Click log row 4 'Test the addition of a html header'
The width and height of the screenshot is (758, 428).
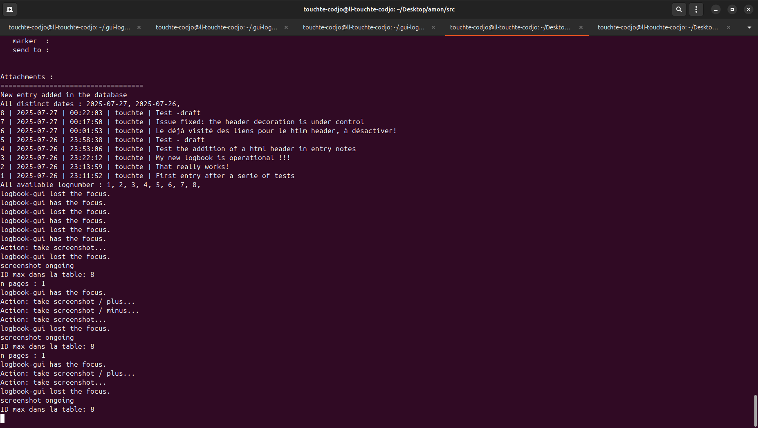(178, 149)
